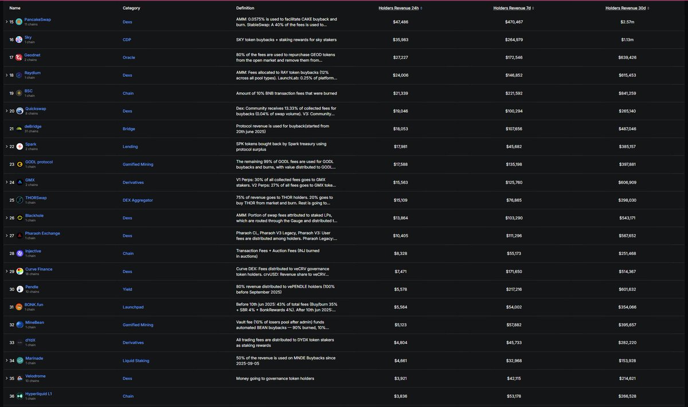Click the Sky protocol logo icon
688x407 pixels.
[19, 40]
